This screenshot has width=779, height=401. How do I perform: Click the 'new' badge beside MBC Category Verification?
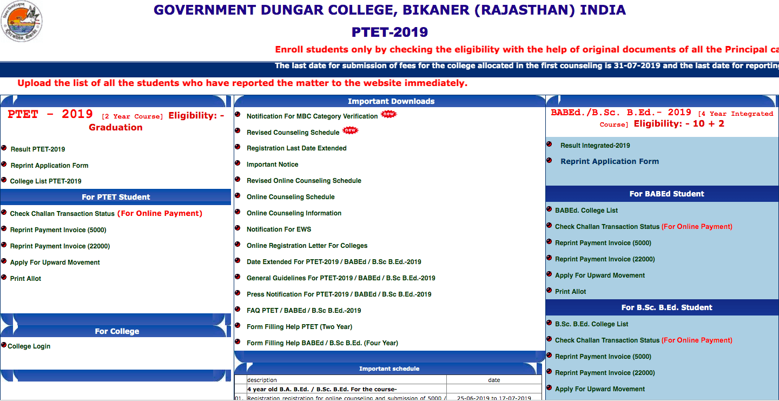388,114
